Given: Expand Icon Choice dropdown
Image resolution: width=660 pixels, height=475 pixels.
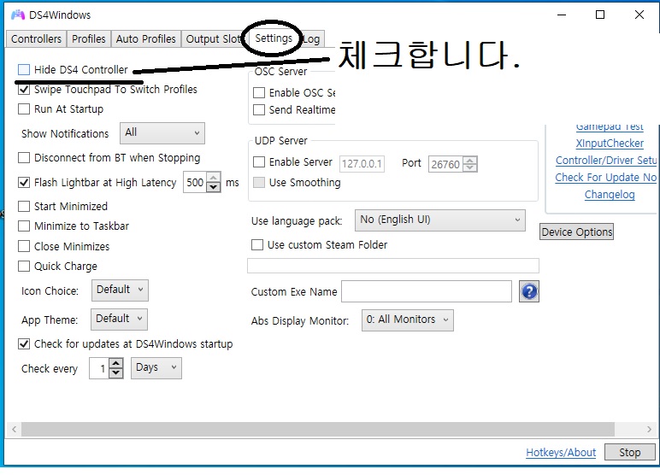Looking at the screenshot, I should coord(120,290).
